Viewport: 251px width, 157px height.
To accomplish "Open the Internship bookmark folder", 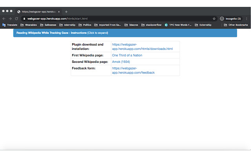I will pyautogui.click(x=67, y=25).
